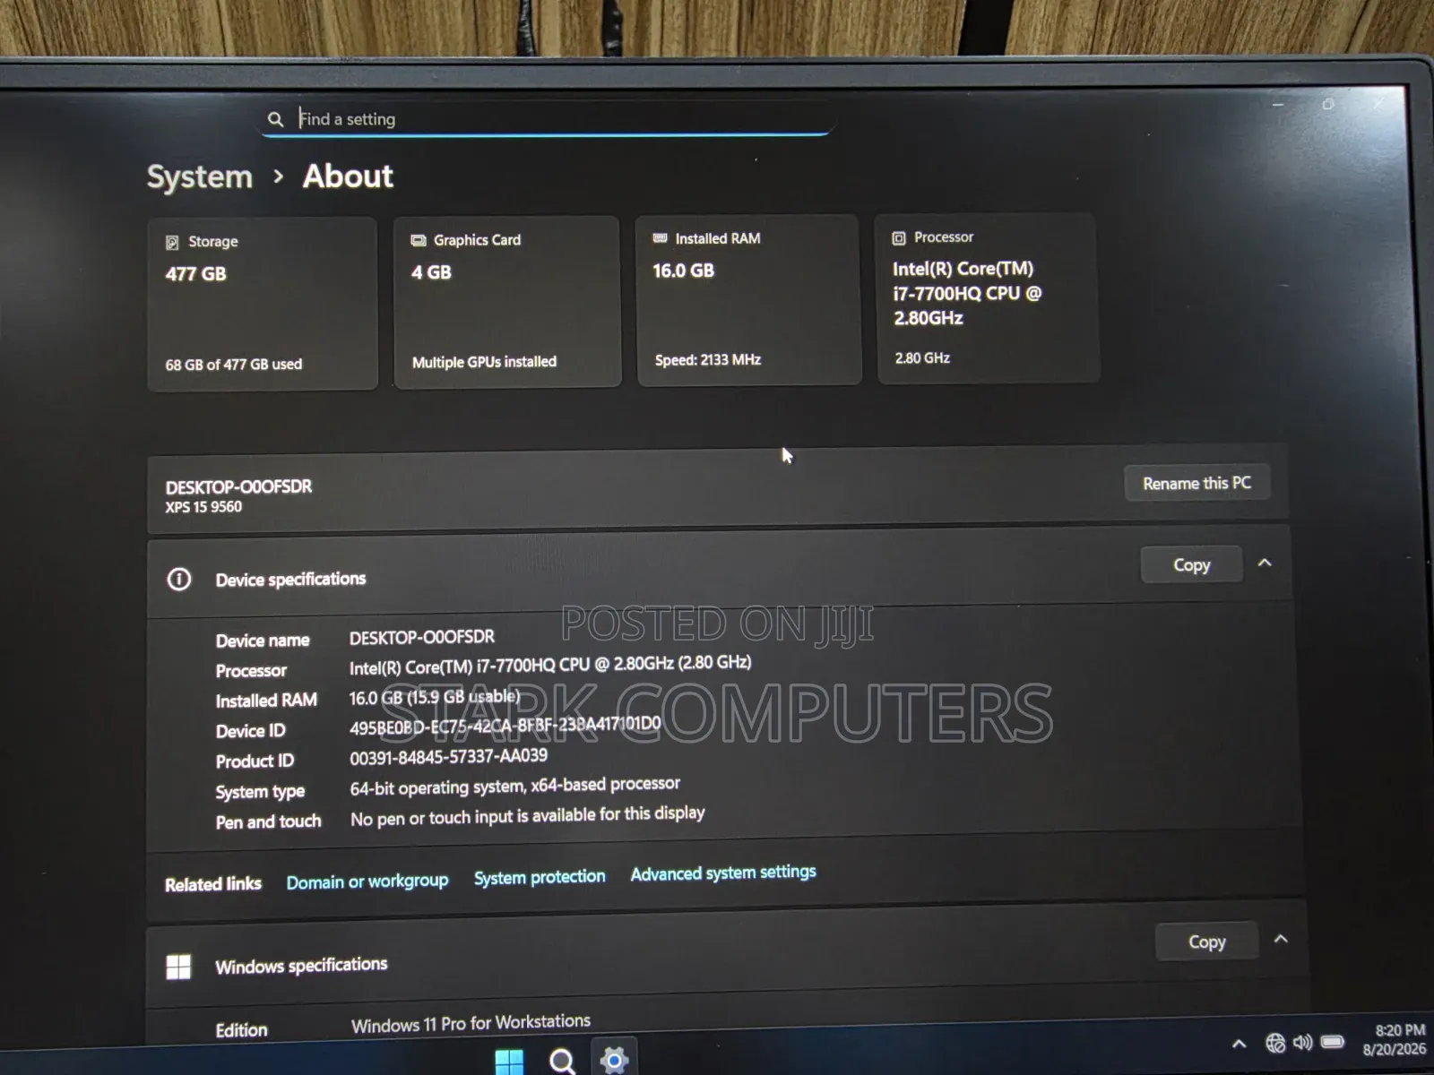Open Advanced system settings link
The width and height of the screenshot is (1434, 1075).
point(723,873)
